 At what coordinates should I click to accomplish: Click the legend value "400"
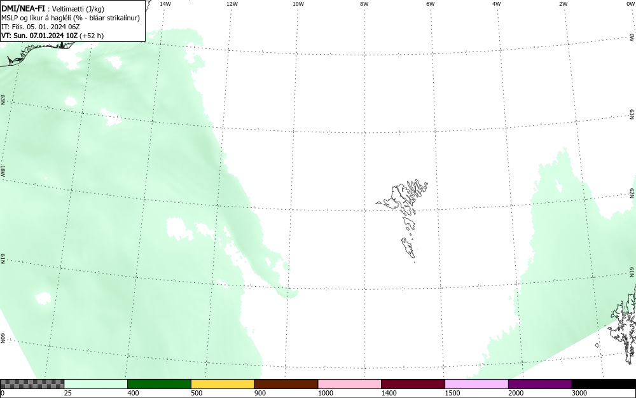(x=133, y=393)
